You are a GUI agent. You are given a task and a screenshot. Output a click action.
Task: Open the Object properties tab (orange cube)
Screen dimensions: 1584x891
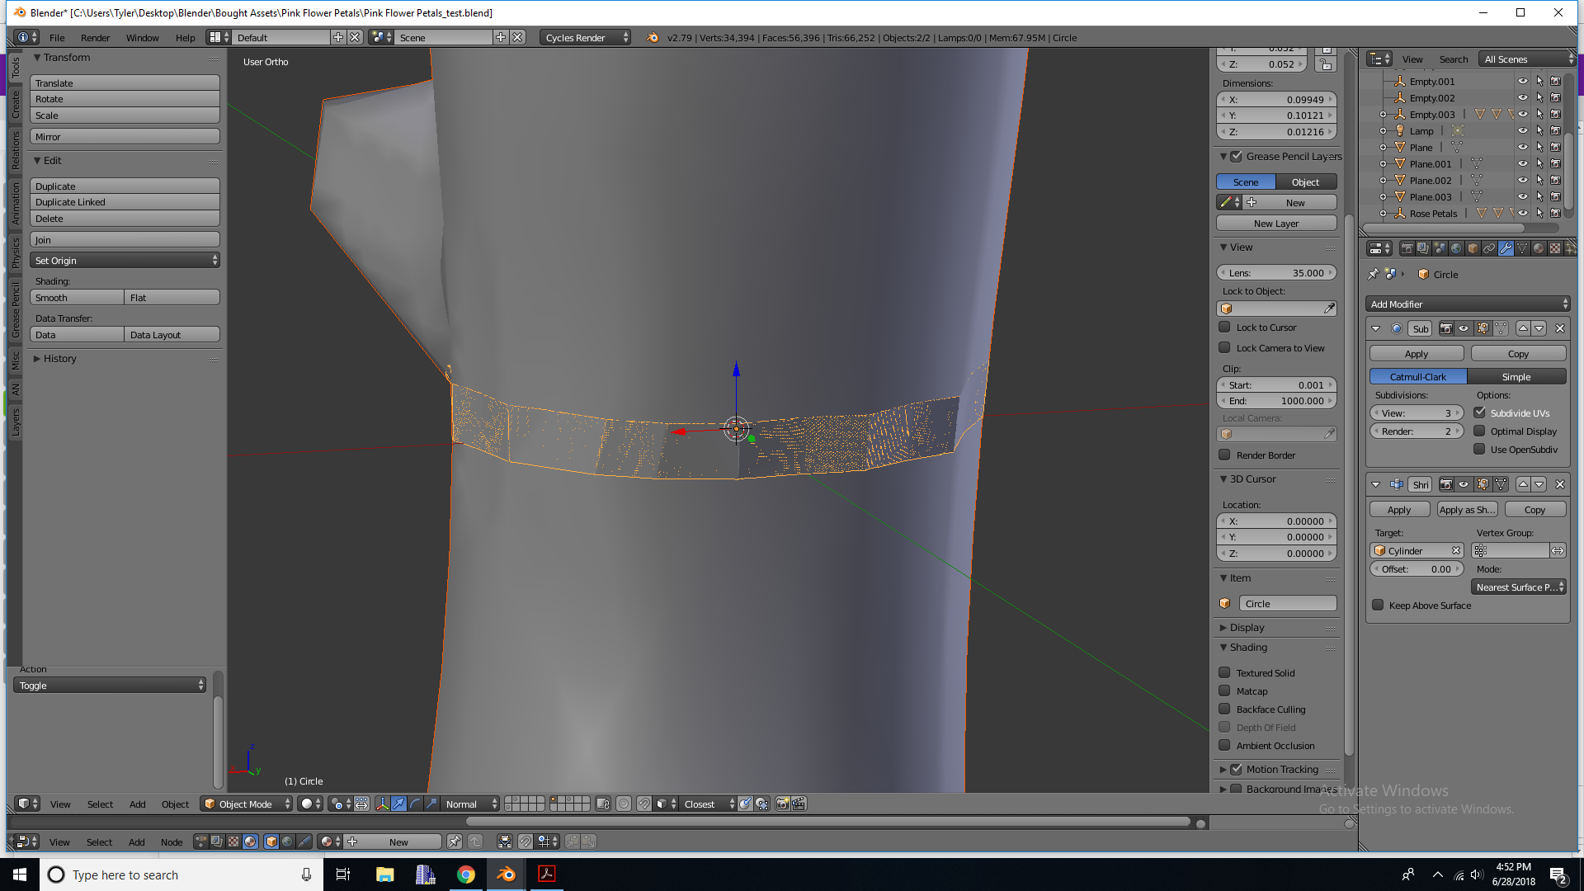1473,248
